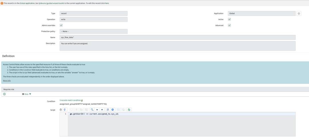This screenshot has height=137, width=309.
Task: Click the Application info icon button
Action: point(299,13)
